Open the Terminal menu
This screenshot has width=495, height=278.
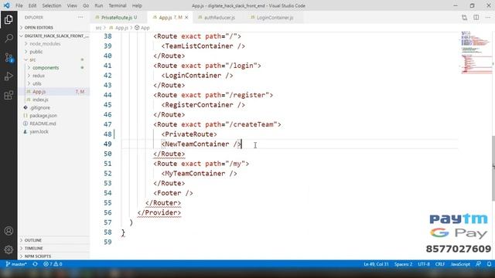coord(117,5)
